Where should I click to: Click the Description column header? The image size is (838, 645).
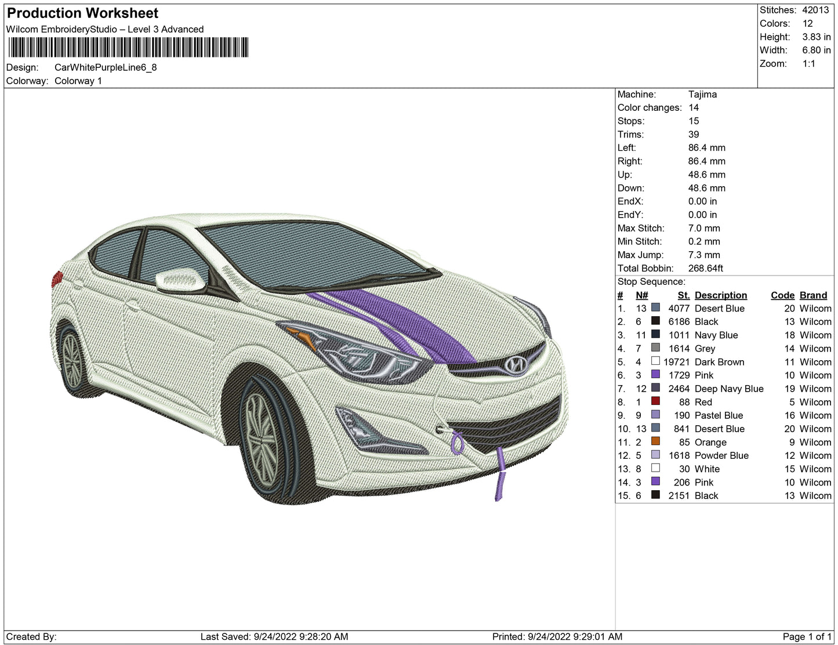point(720,295)
